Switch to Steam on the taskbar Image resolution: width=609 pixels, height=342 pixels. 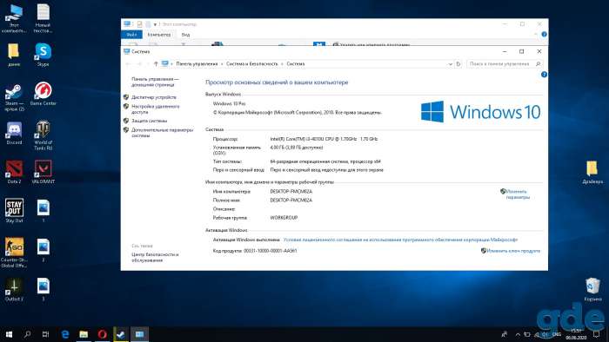coord(121,334)
